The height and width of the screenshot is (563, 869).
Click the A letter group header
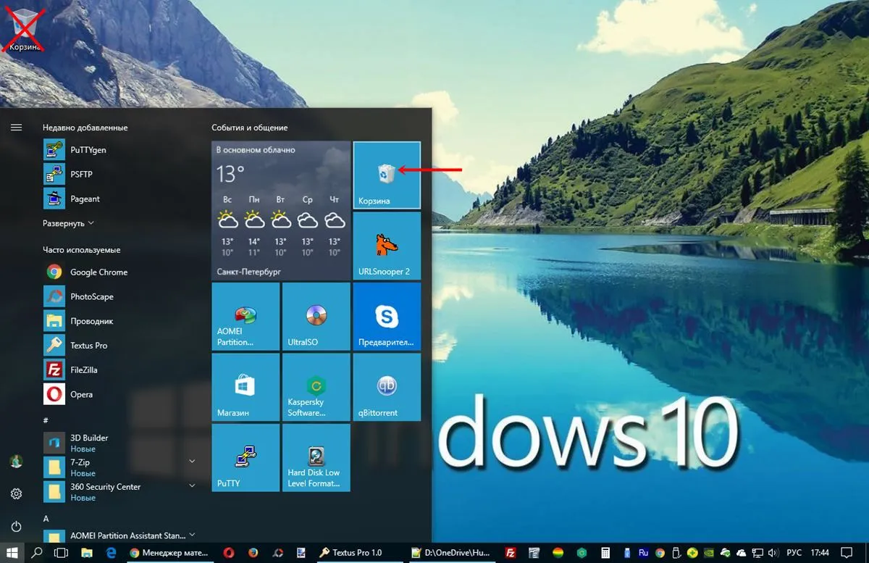[x=46, y=519]
